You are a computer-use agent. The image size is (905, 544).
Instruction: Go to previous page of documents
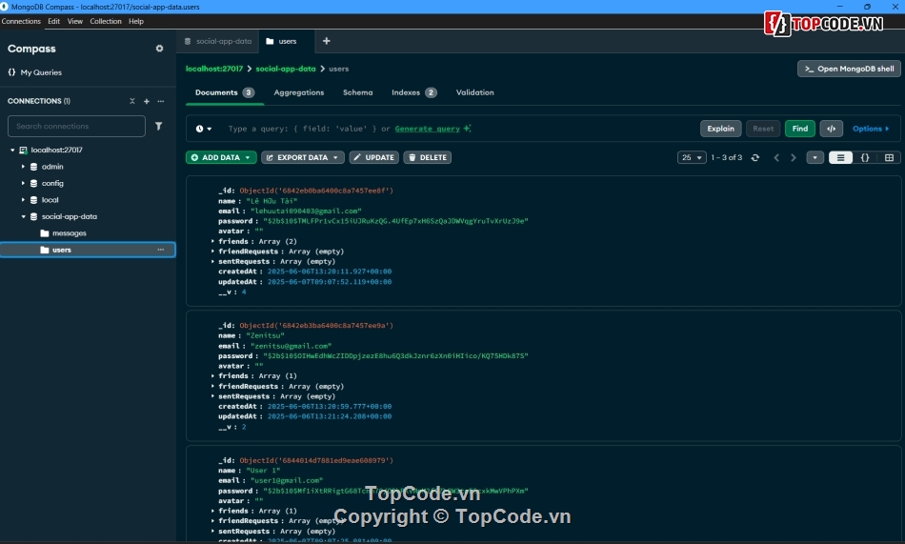(776, 157)
